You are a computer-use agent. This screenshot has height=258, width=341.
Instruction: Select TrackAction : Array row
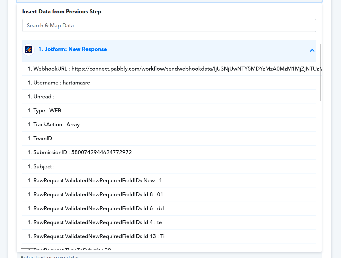coord(169,124)
